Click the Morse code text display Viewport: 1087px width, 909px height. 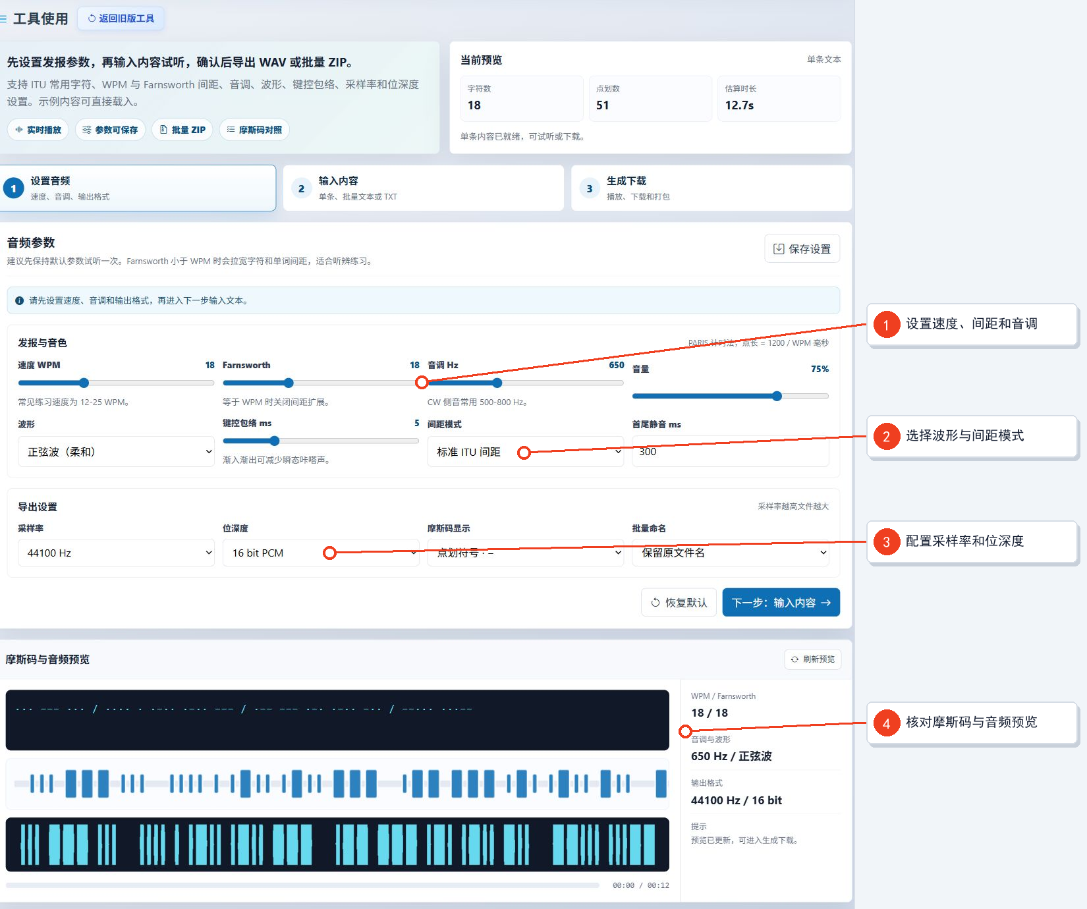337,720
